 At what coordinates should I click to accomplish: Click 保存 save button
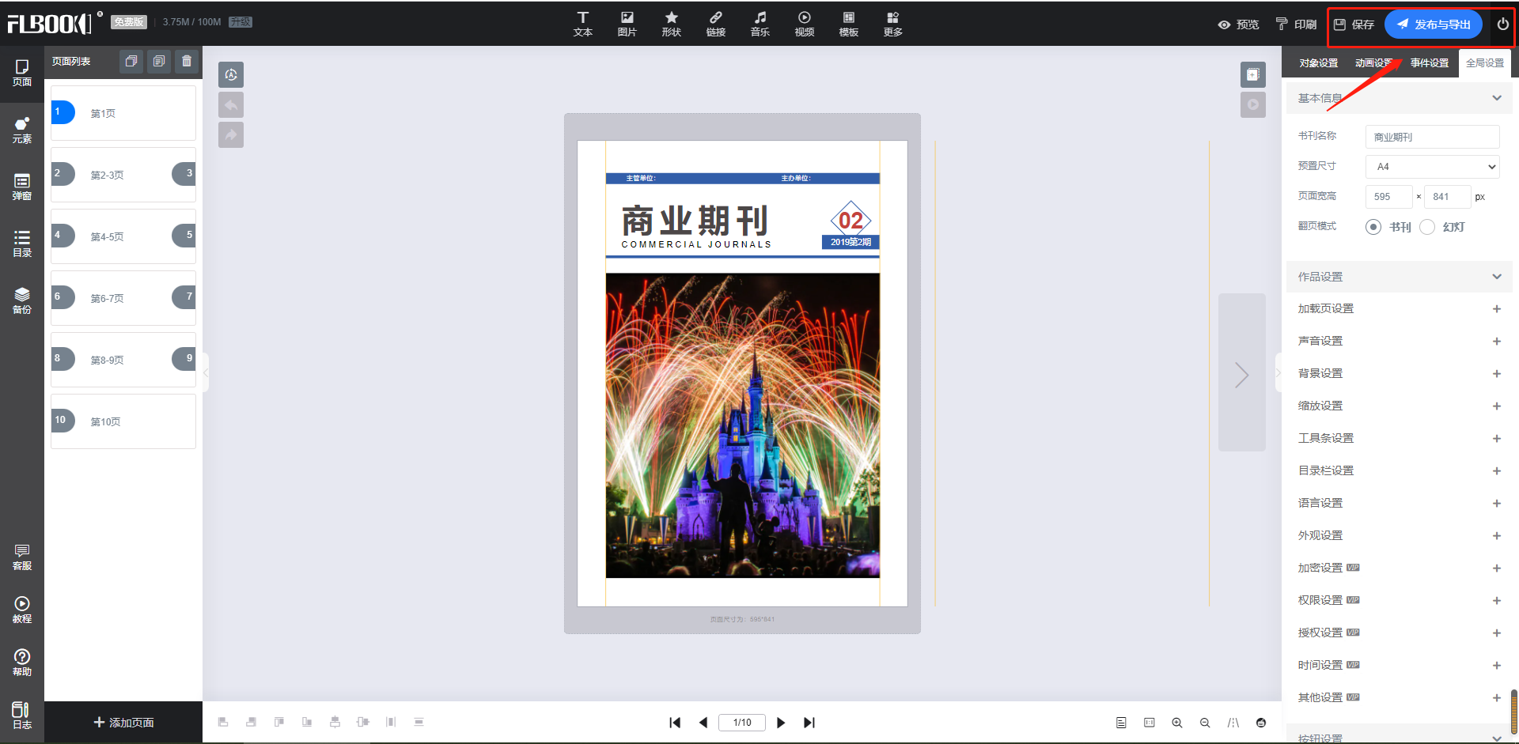1354,25
